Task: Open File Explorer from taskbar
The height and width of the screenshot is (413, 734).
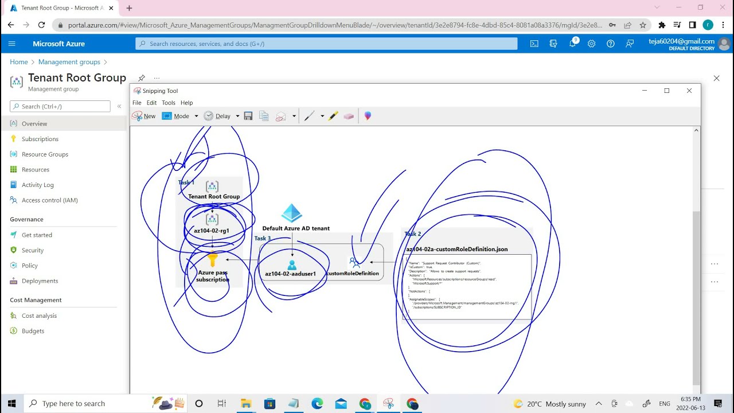Action: pos(245,403)
